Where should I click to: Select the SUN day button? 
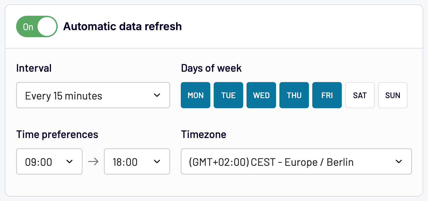(x=393, y=95)
